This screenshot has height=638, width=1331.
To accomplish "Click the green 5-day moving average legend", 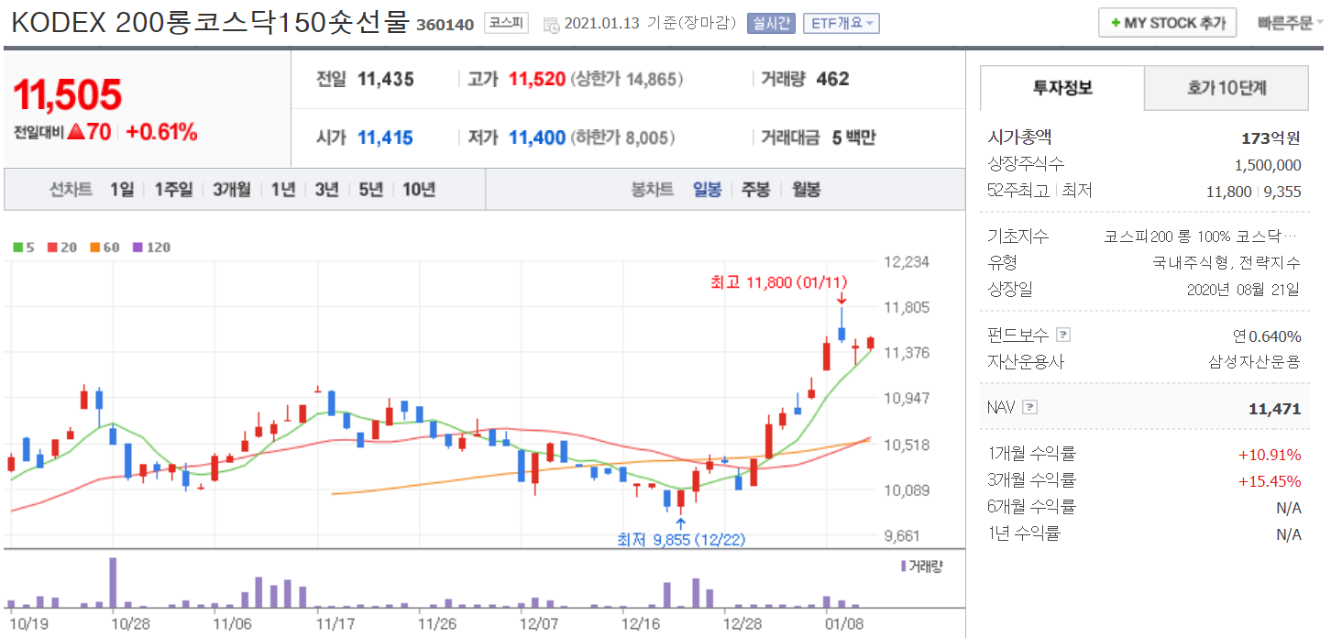I will click(x=24, y=247).
